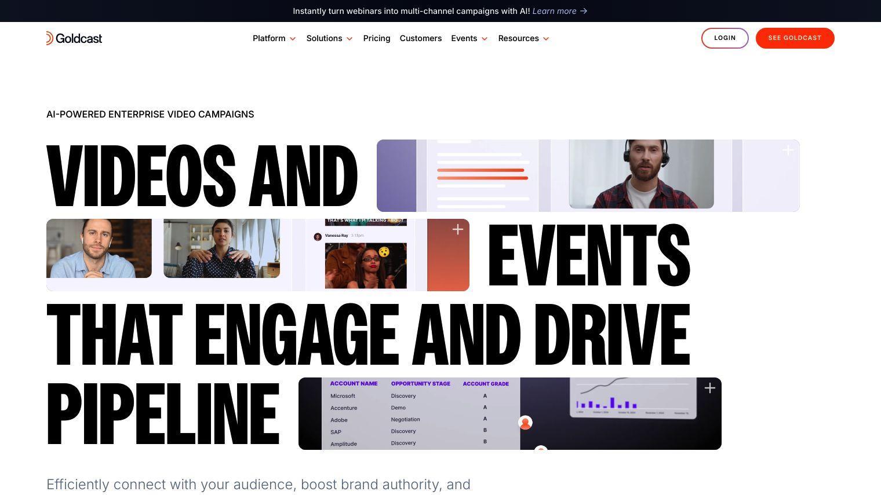This screenshot has height=495, width=881.
Task: Click the man with headset video thumbnail
Action: pos(641,174)
